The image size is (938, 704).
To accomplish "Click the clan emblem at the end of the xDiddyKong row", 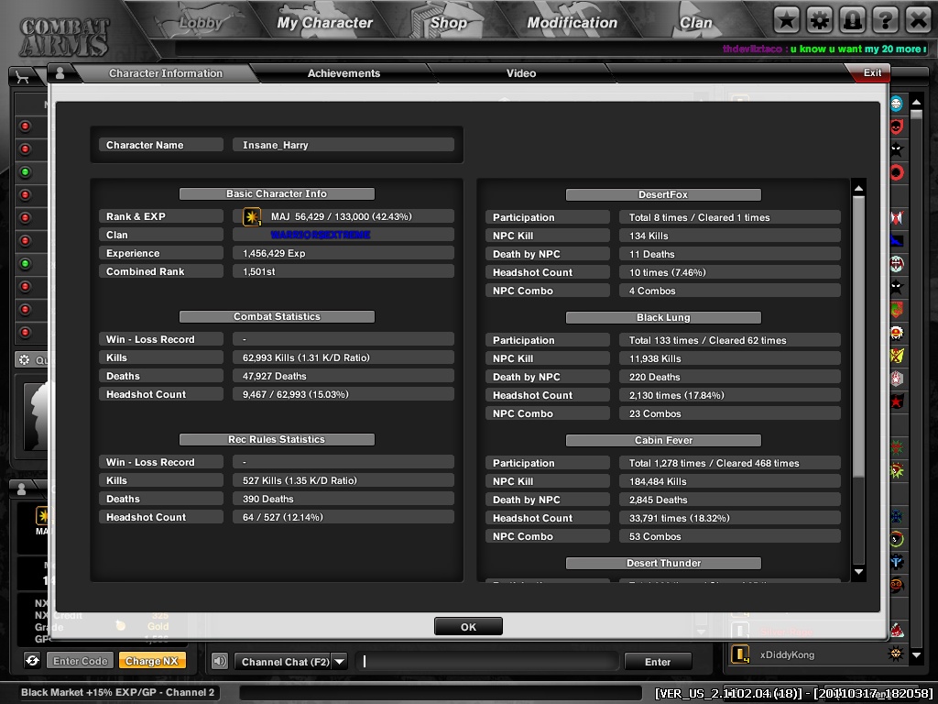I will tap(896, 654).
